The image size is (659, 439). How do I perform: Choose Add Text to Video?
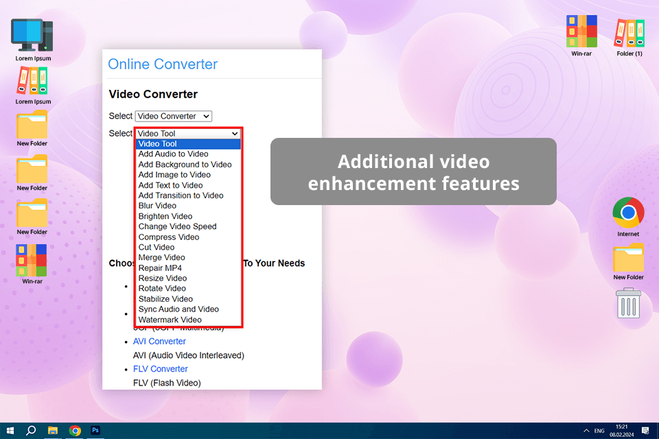pos(188,185)
